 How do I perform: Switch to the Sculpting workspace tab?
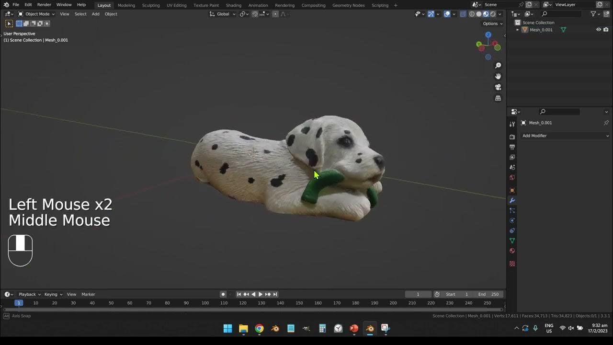[151, 5]
